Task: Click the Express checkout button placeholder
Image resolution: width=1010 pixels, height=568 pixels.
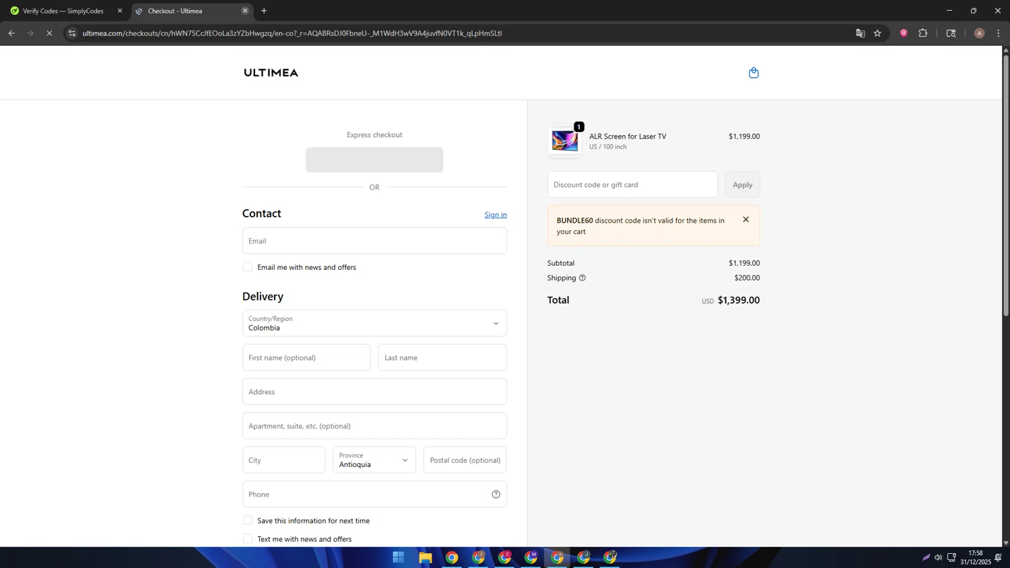Action: [374, 160]
